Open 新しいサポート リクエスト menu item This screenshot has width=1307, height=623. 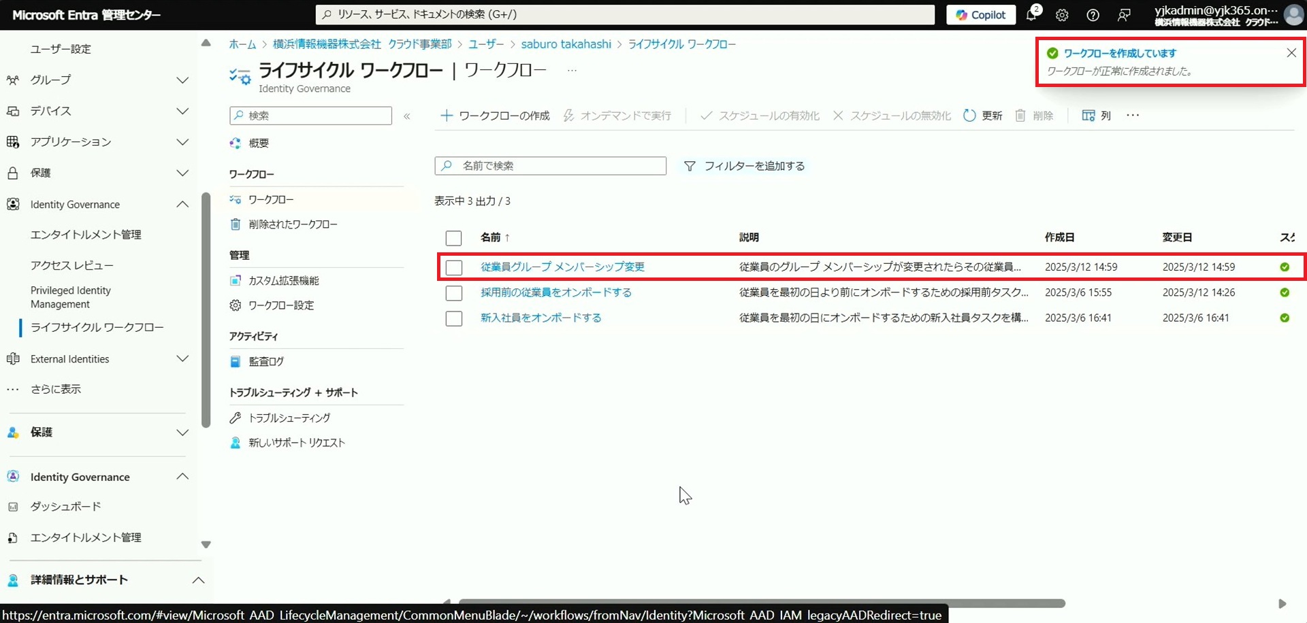(297, 443)
